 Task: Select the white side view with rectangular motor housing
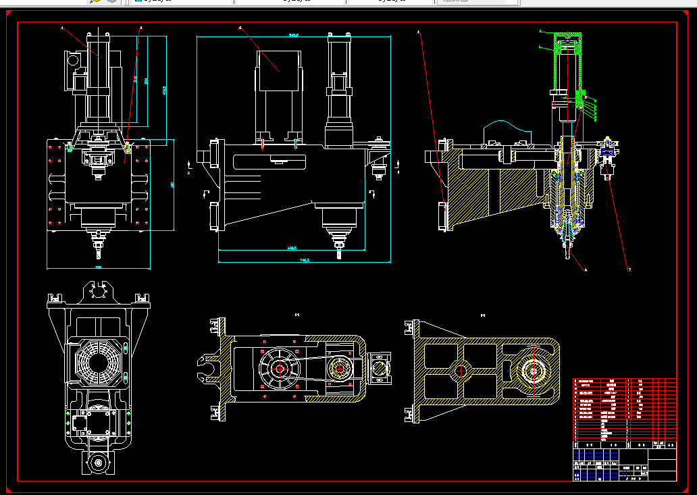(x=293, y=147)
